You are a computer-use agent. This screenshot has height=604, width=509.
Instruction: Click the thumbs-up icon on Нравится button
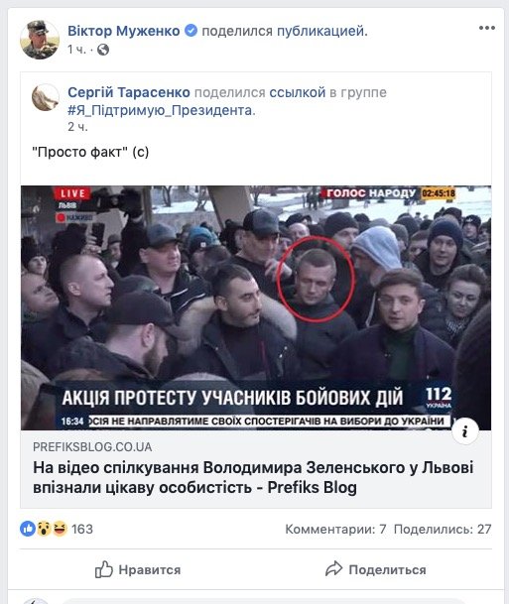[x=103, y=569]
